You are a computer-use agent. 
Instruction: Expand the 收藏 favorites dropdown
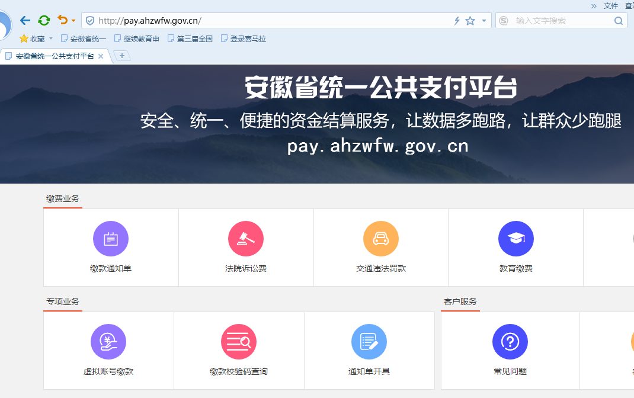point(51,39)
